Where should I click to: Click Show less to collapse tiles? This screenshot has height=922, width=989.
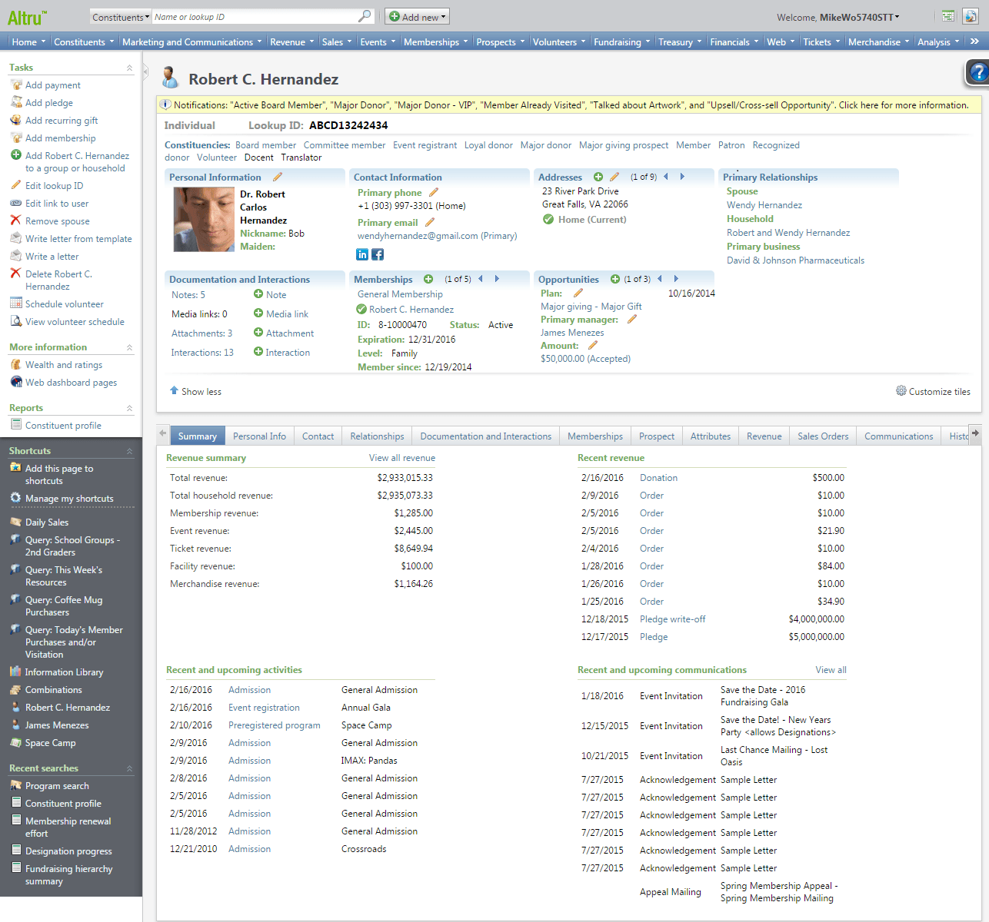pos(196,392)
